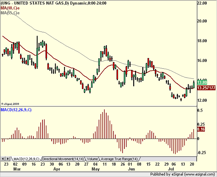Open the Average True Range(14) tab

point(119,159)
